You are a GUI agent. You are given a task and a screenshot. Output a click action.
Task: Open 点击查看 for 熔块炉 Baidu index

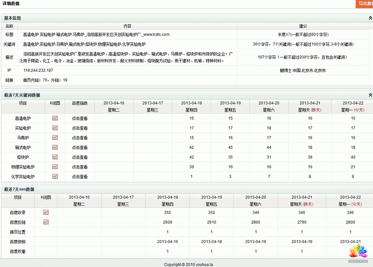(x=80, y=157)
